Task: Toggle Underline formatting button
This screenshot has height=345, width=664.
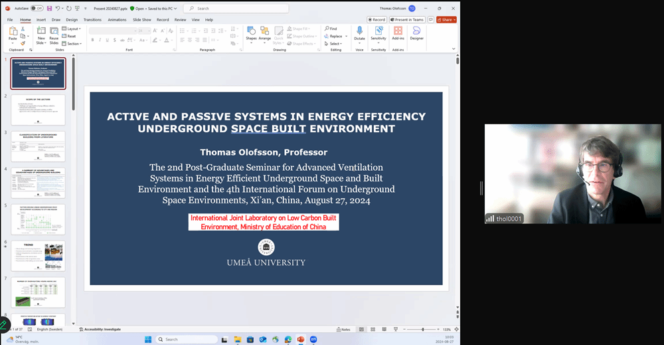Action: click(107, 40)
